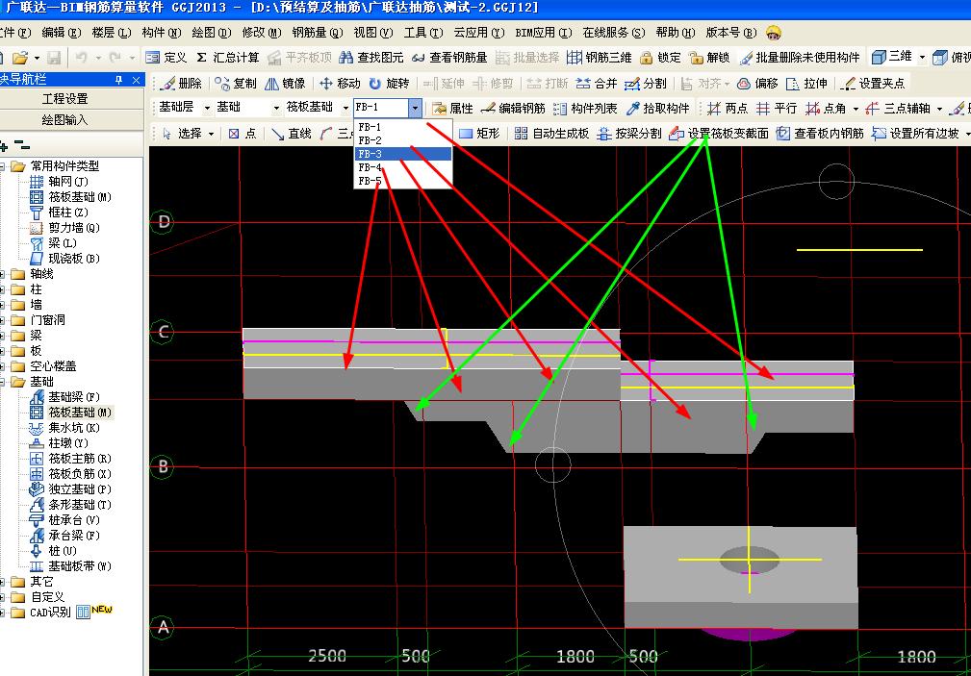
Task: Click 设置夹点 set grip points
Action: point(873,83)
